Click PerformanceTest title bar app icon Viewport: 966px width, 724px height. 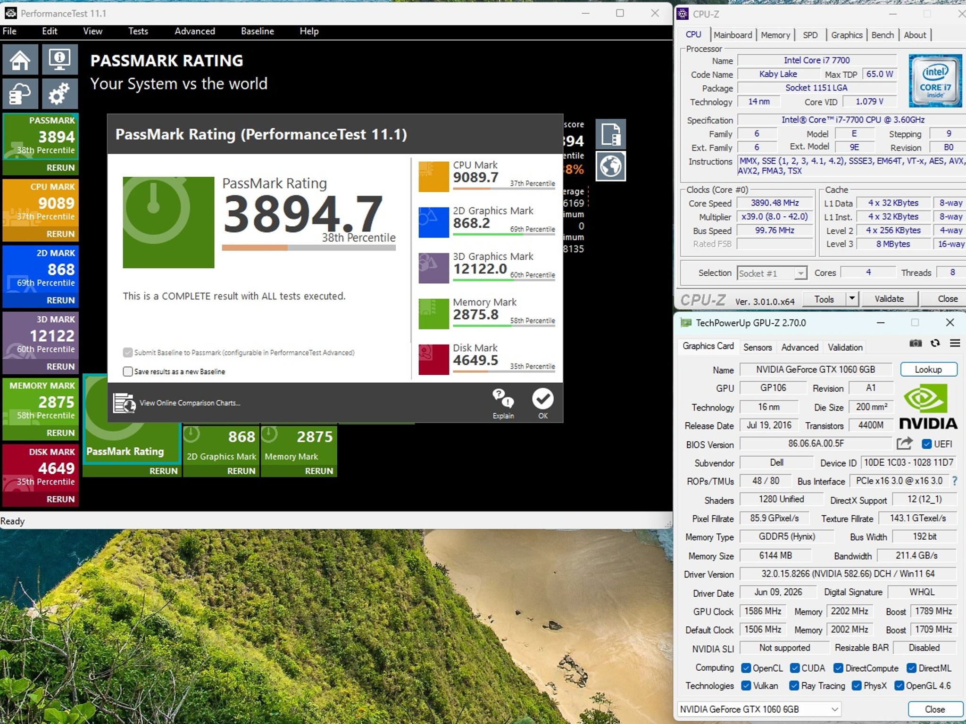pyautogui.click(x=10, y=13)
